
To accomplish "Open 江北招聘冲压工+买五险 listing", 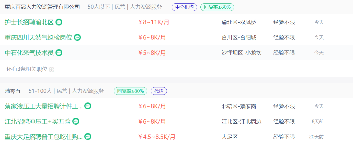I will point(38,121).
